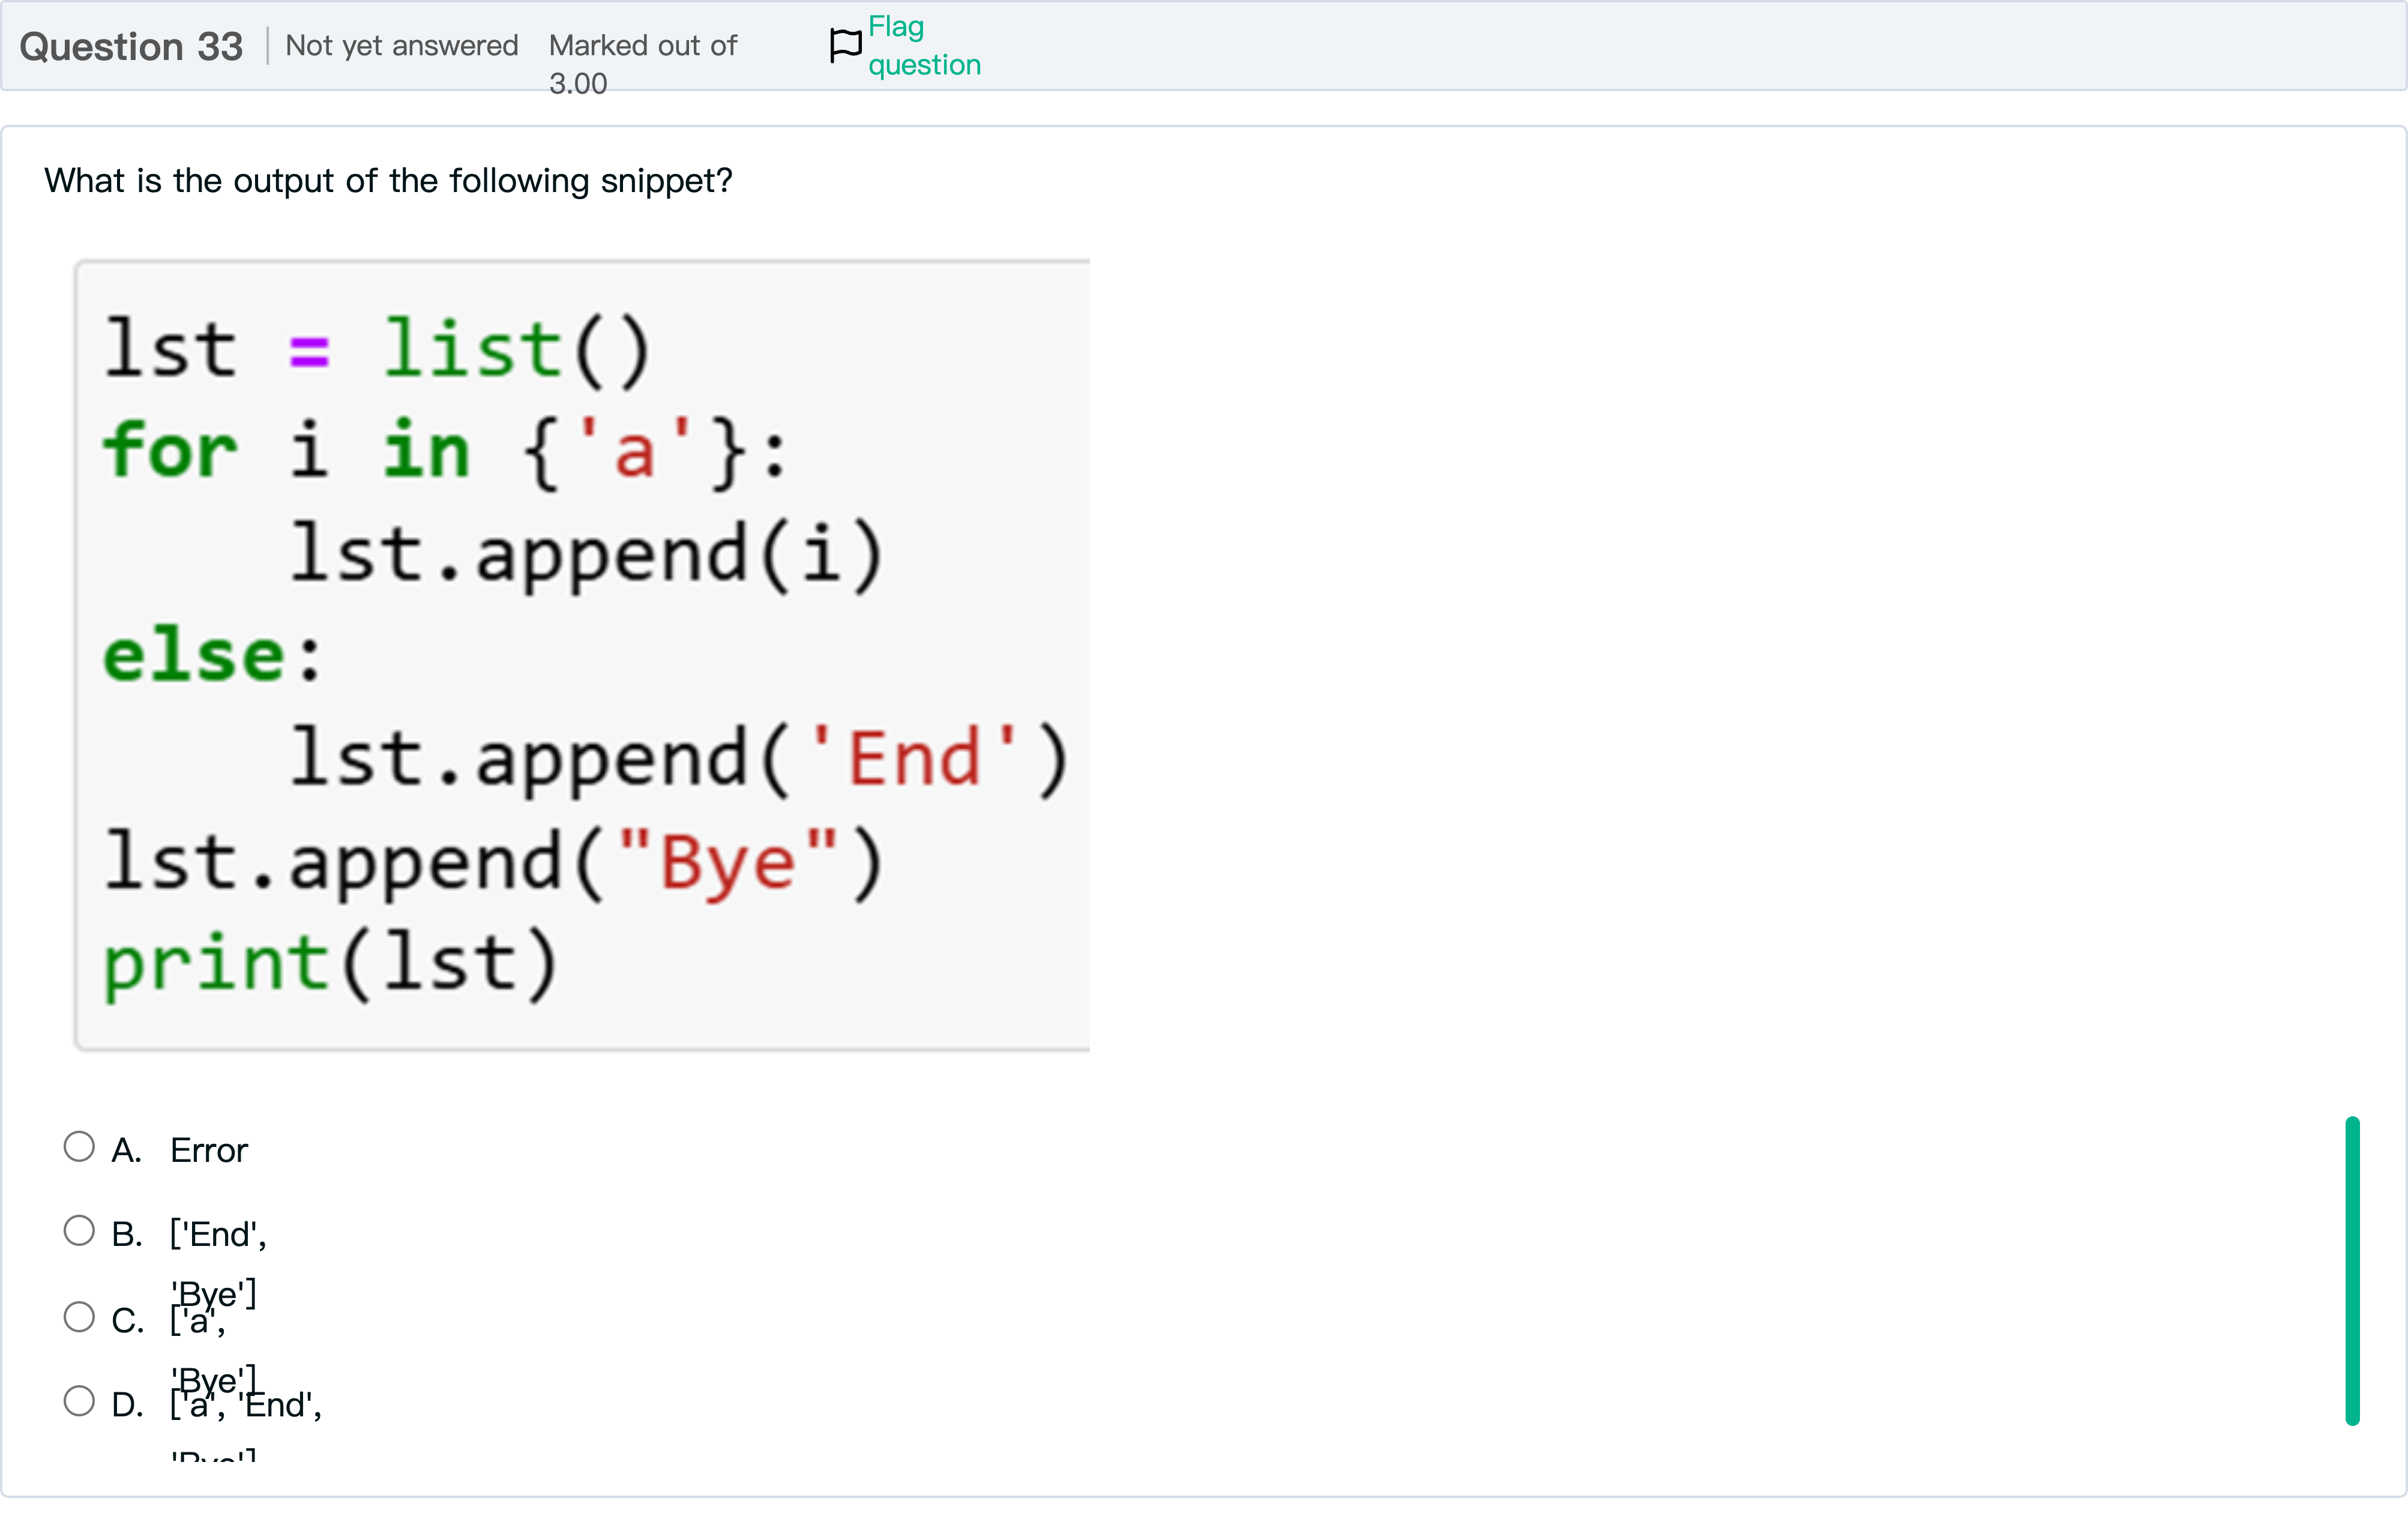Click the flag icon beside Flag question
This screenshot has width=2408, height=1534.
tap(845, 45)
